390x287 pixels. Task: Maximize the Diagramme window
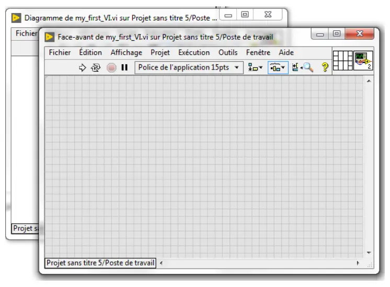[245, 15]
